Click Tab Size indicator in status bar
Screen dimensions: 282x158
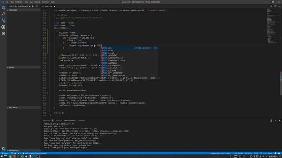tap(249, 153)
